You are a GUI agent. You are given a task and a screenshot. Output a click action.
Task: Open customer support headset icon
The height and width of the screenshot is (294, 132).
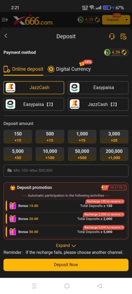[x=112, y=36]
